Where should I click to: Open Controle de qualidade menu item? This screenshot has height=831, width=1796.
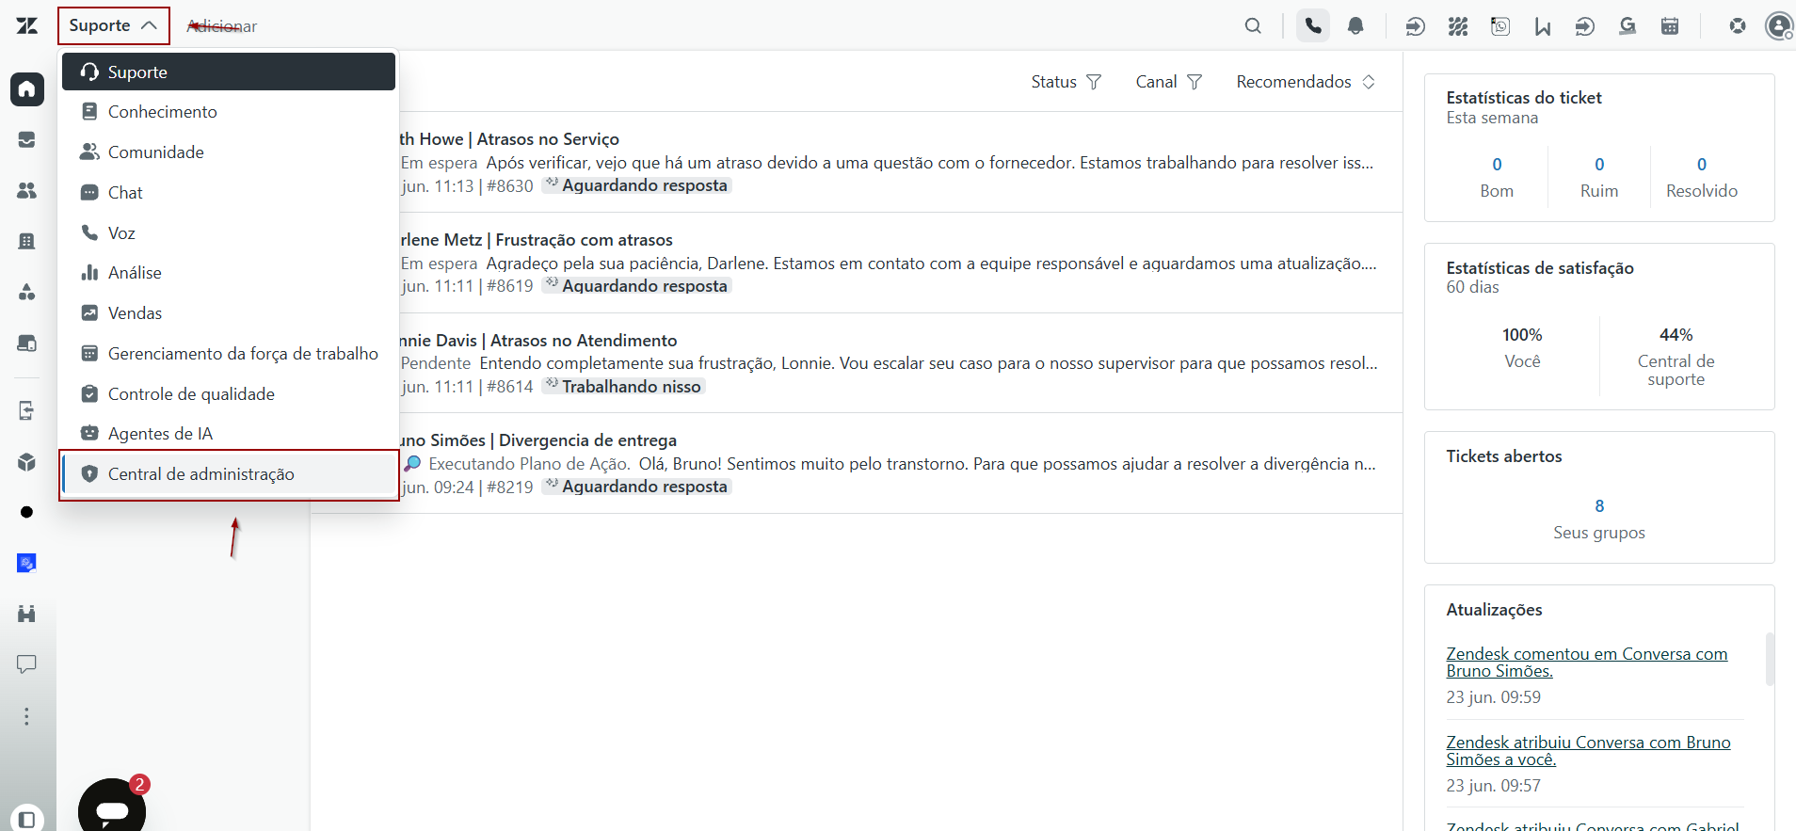click(229, 394)
